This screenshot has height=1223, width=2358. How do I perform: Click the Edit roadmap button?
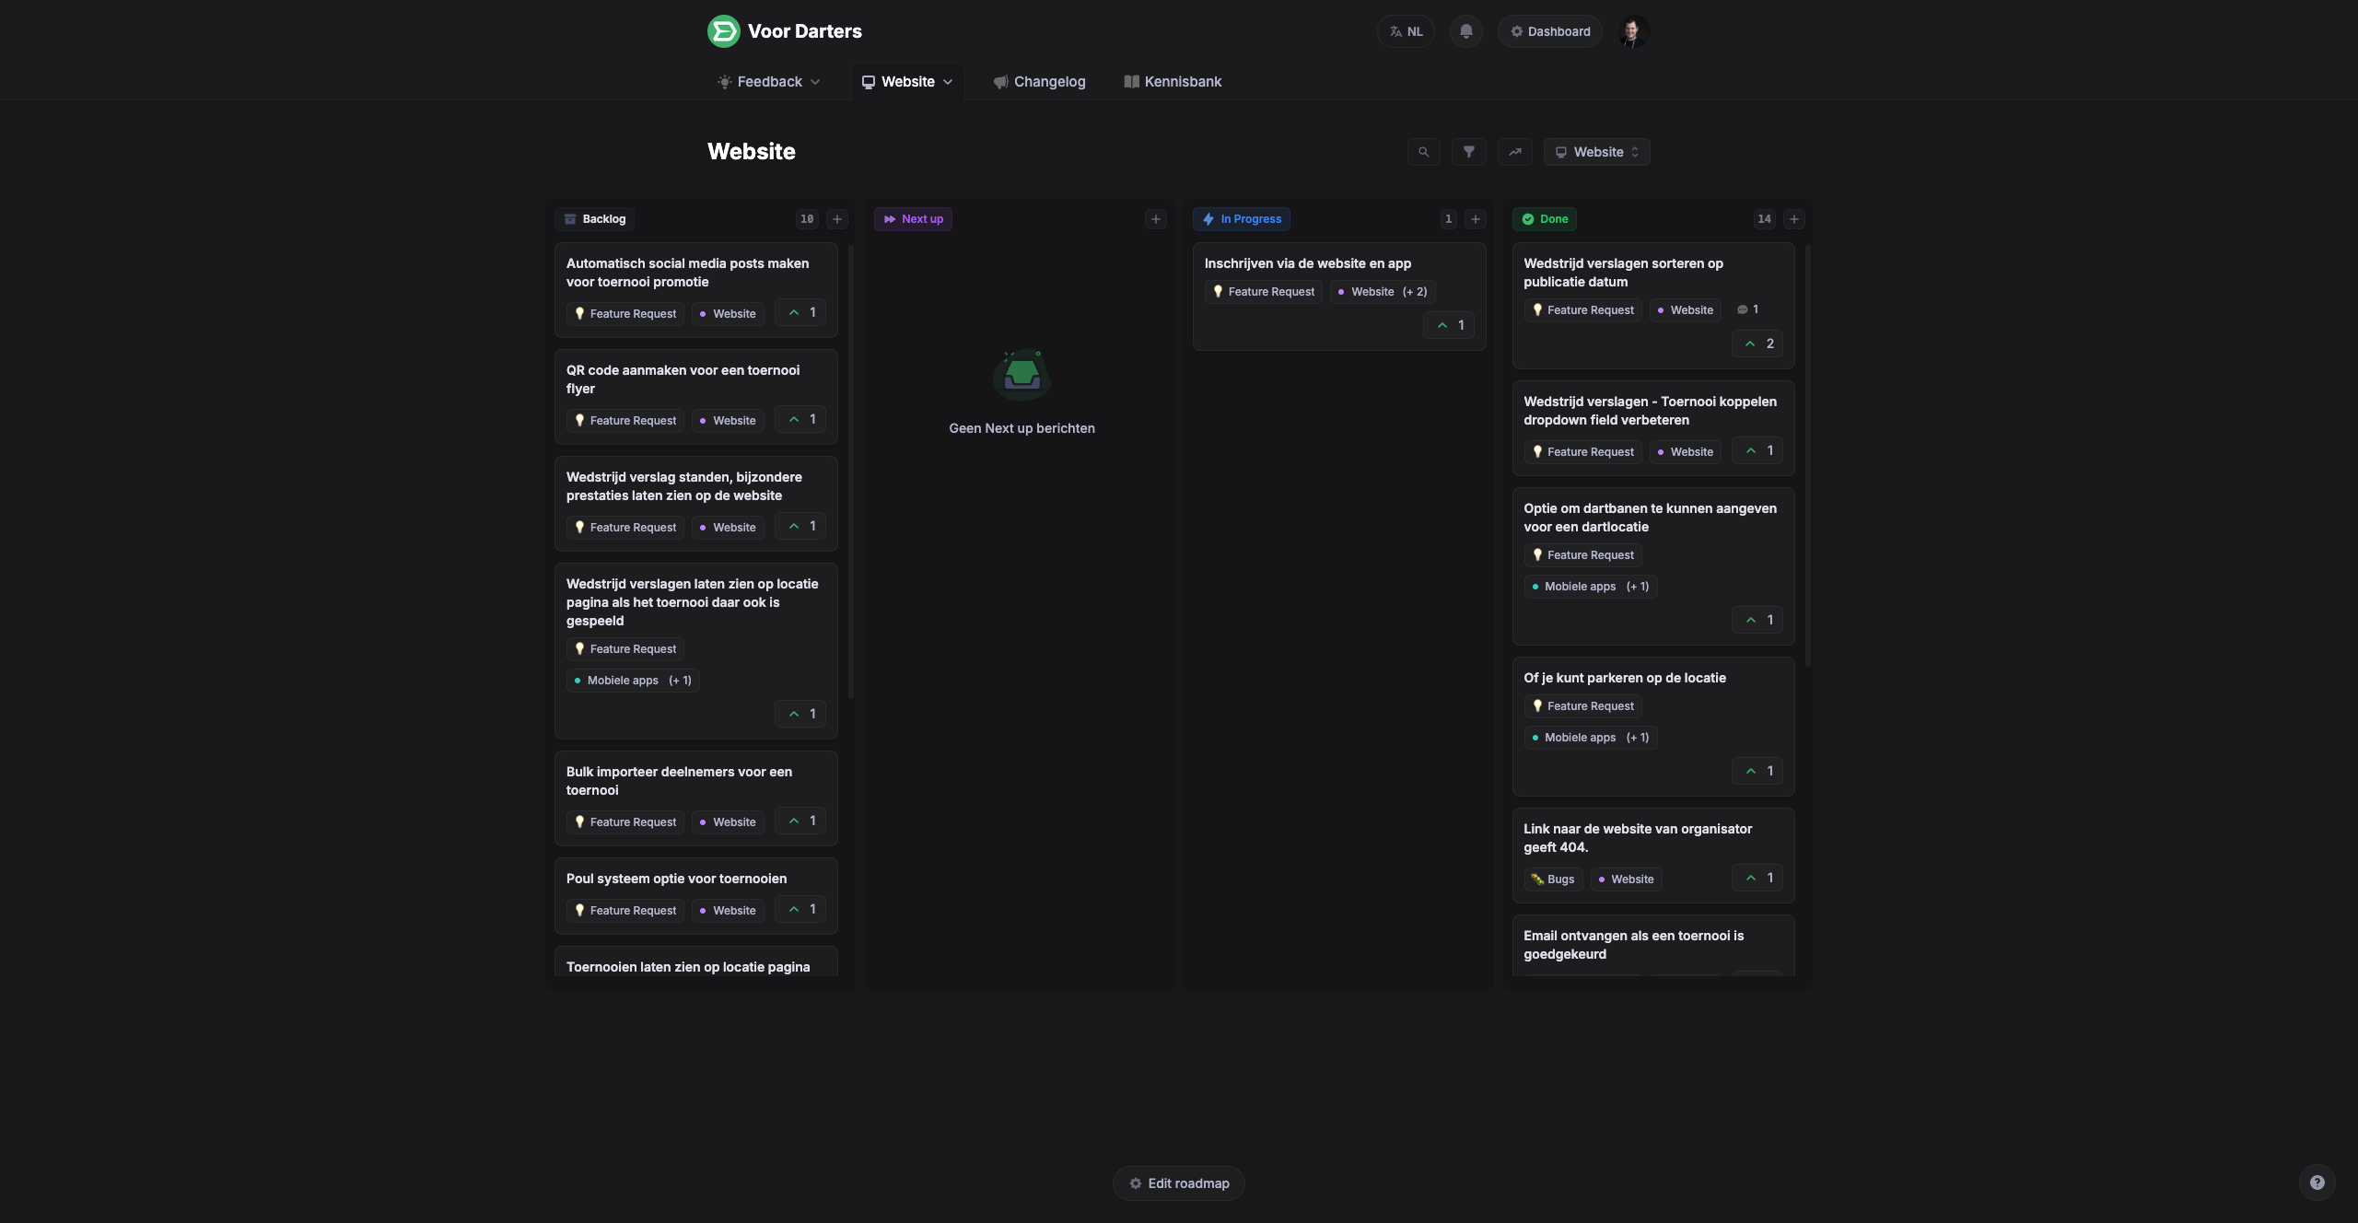click(1178, 1183)
